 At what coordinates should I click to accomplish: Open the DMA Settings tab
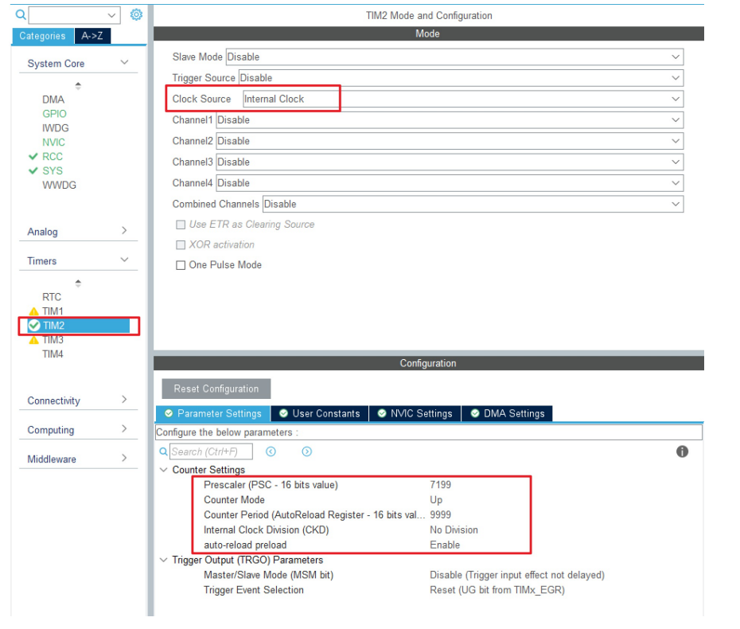[x=507, y=414]
